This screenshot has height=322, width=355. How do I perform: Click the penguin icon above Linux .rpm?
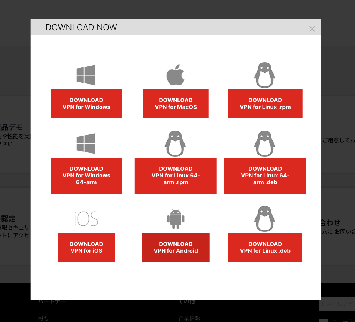[x=265, y=75]
